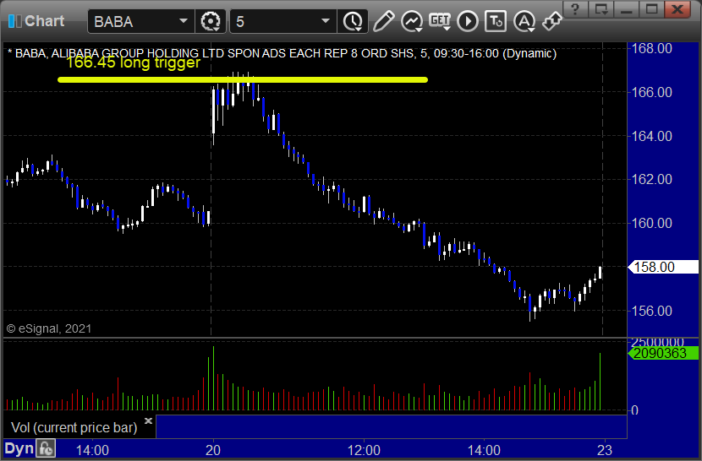Click the Dyn dynamic time scale label
The height and width of the screenshot is (461, 702).
click(19, 448)
